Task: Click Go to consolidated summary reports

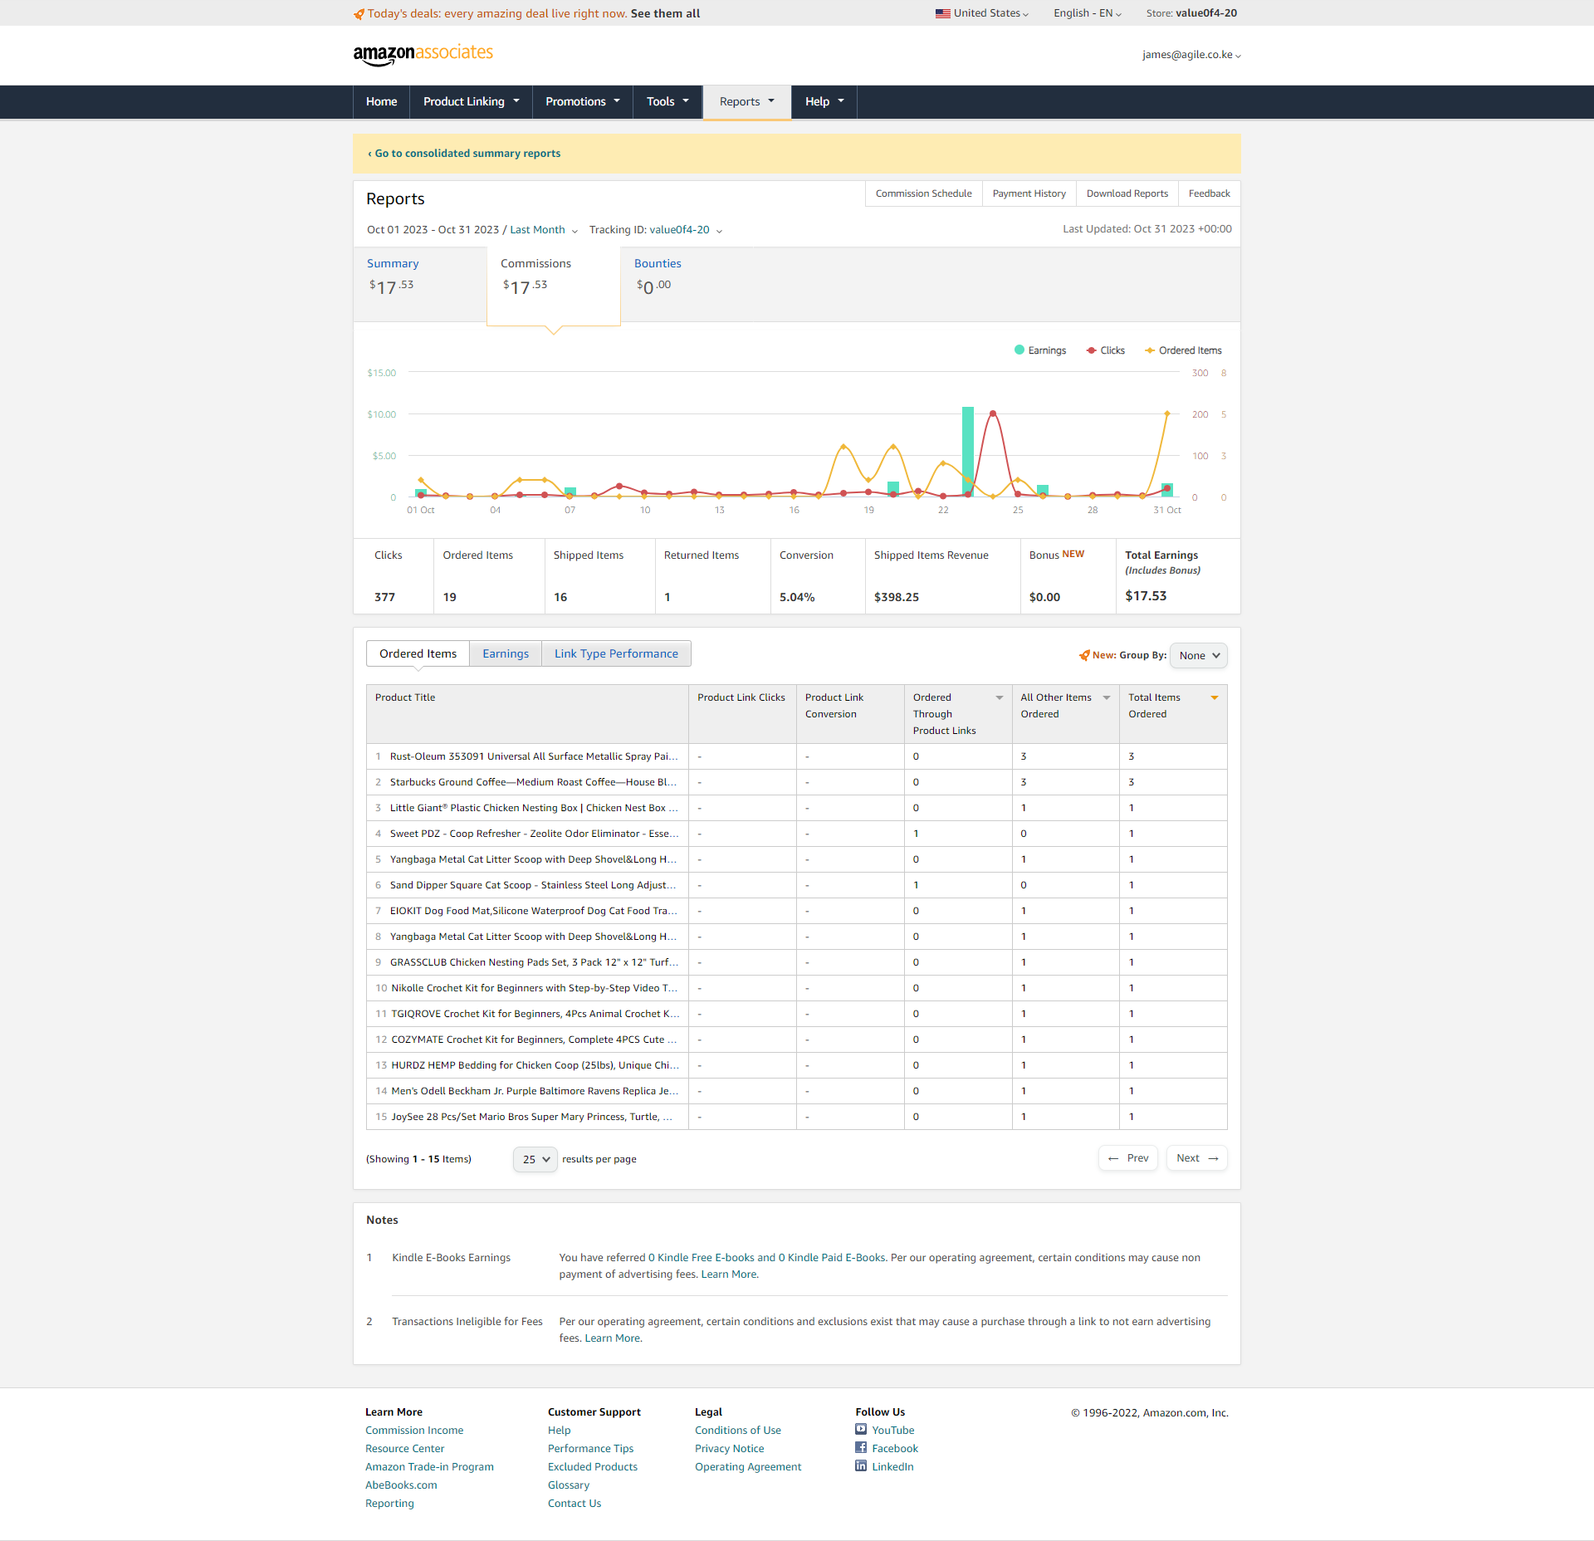Action: tap(464, 154)
